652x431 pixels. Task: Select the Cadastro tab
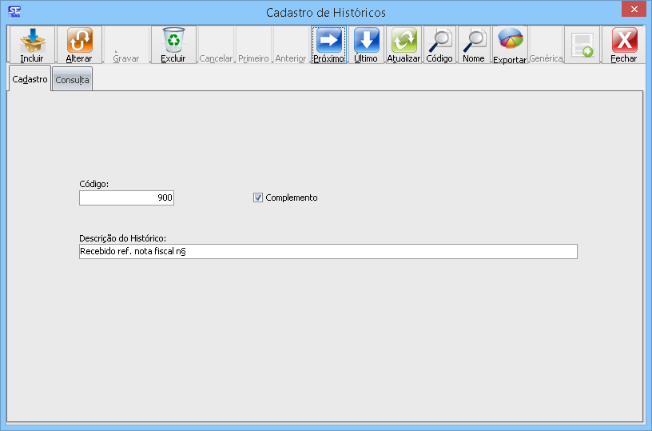(x=30, y=79)
